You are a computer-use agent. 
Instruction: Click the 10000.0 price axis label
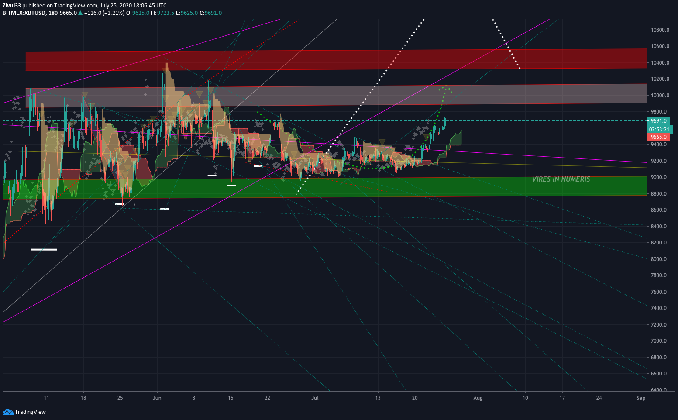(660, 96)
